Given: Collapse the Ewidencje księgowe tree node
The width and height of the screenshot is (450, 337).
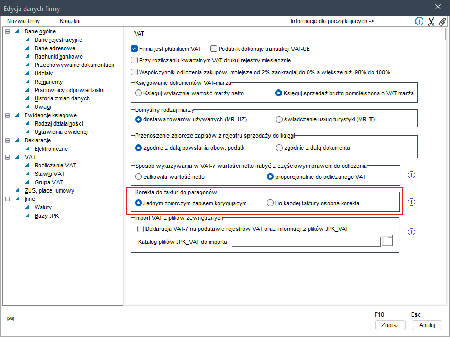Looking at the screenshot, I should (x=8, y=116).
